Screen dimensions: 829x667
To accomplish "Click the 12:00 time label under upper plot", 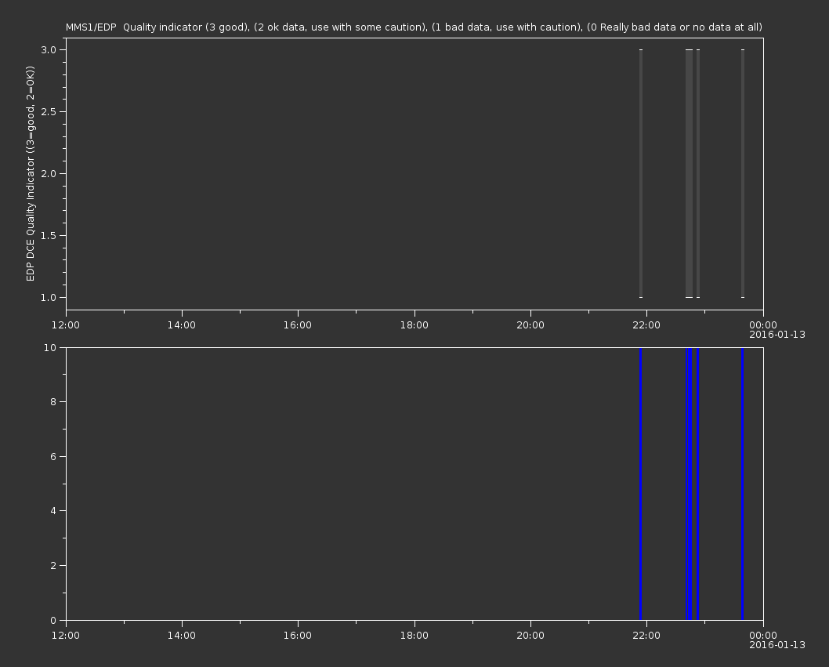I will click(66, 324).
